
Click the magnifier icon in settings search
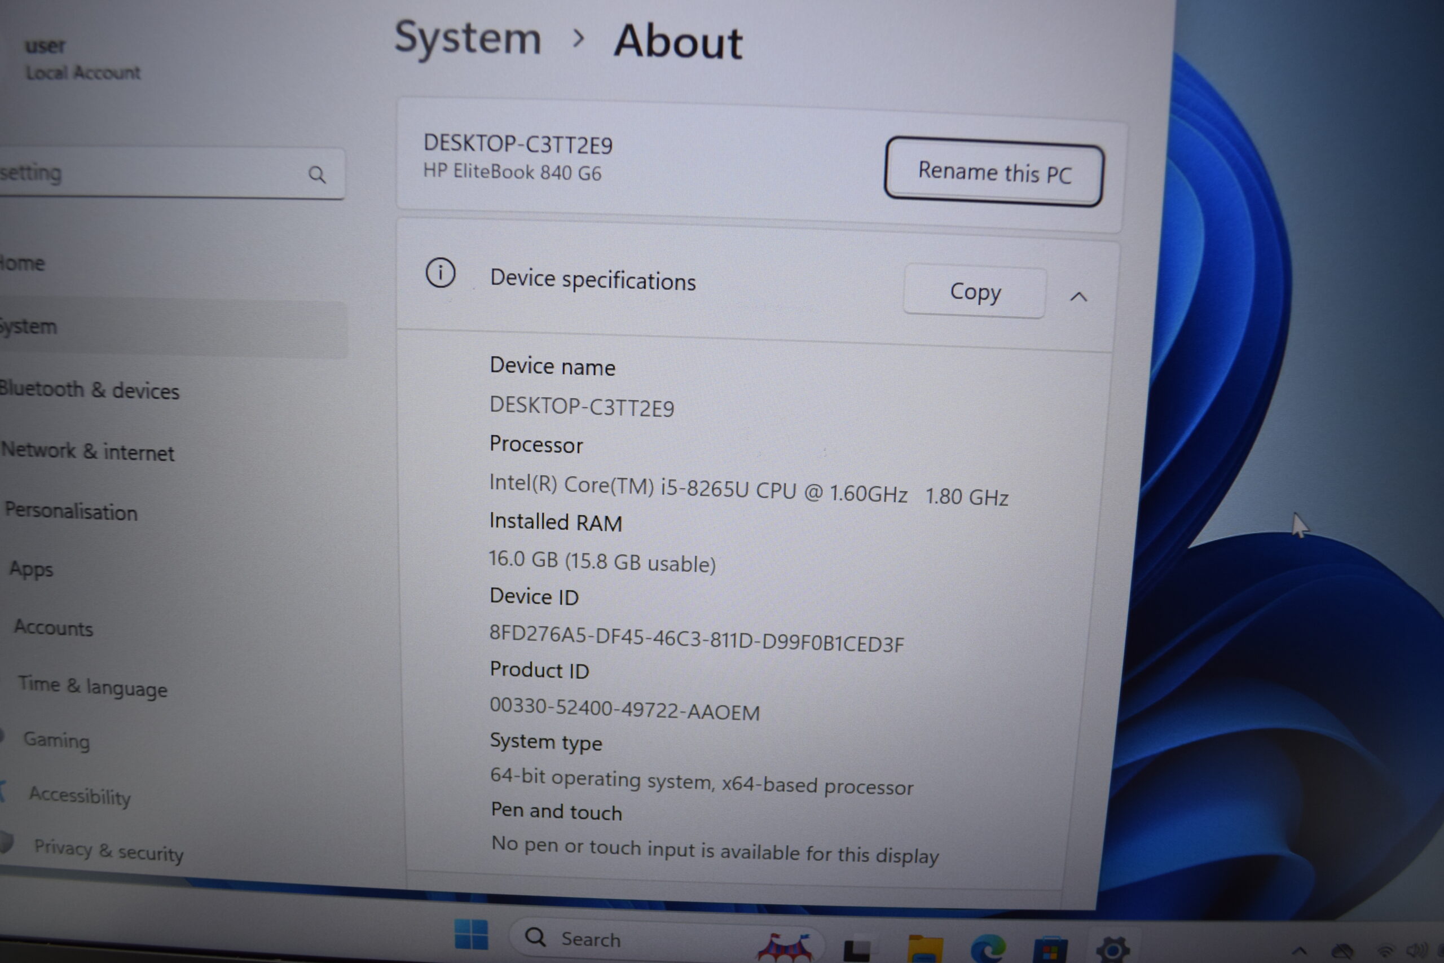(x=317, y=175)
